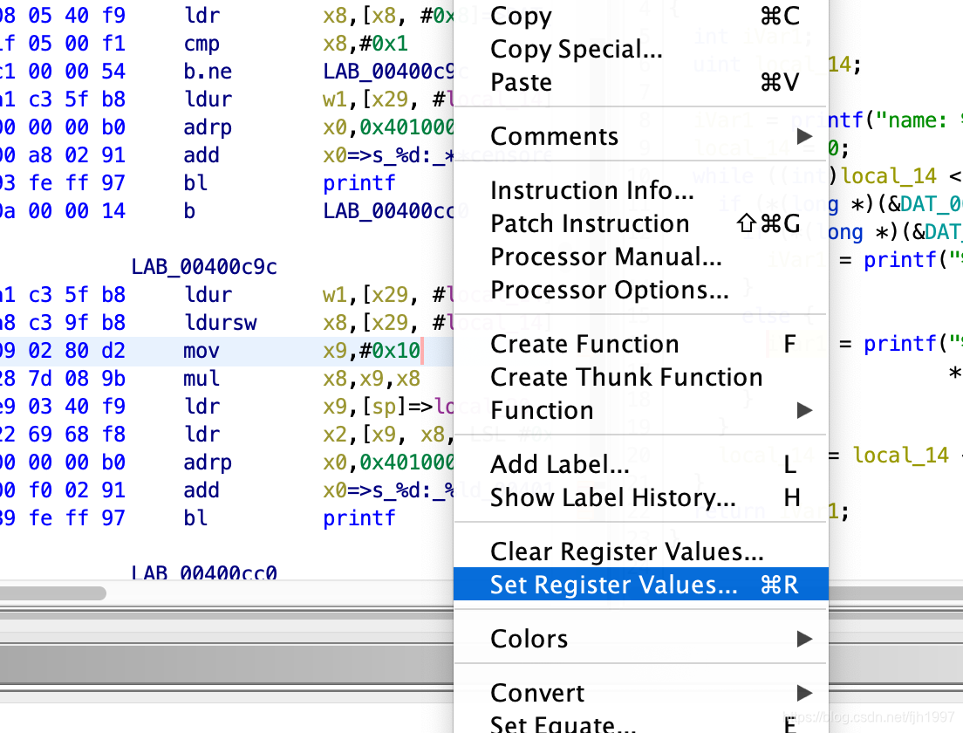Click the ldursw instruction mnemonic
963x733 pixels.
tap(221, 323)
